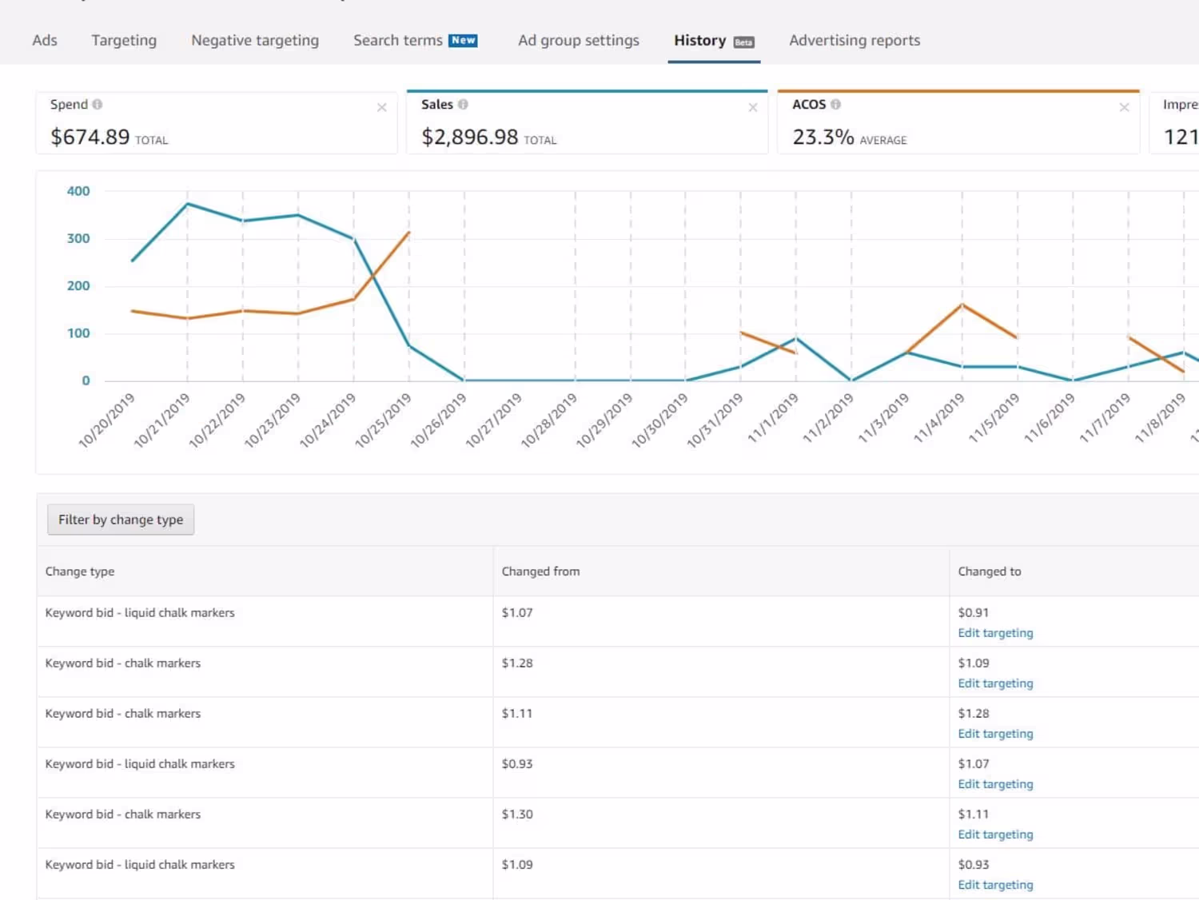Go to the Search terms tab

click(415, 41)
